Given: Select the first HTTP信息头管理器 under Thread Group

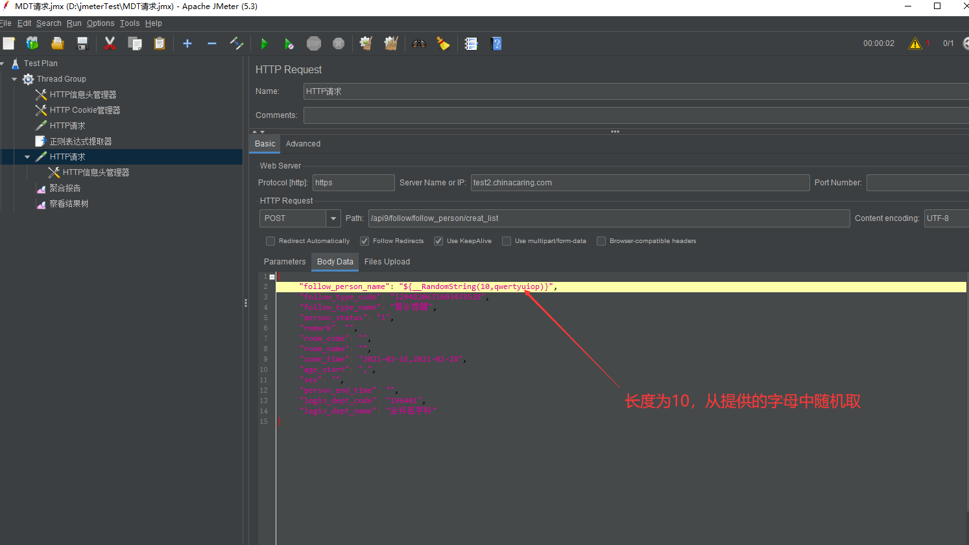Looking at the screenshot, I should point(83,95).
